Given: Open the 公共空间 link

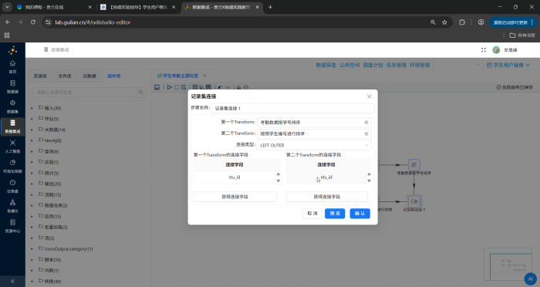Looking at the screenshot, I should (349, 65).
